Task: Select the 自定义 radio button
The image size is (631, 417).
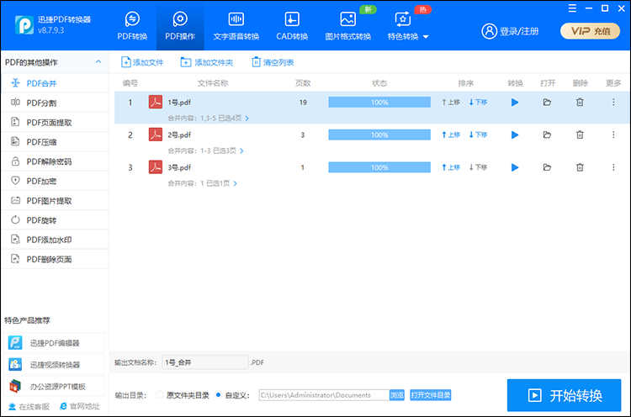Action: point(219,395)
